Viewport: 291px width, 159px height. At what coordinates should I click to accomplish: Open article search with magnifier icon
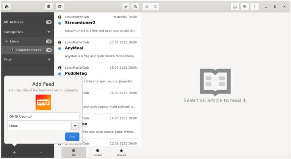pos(135,7)
